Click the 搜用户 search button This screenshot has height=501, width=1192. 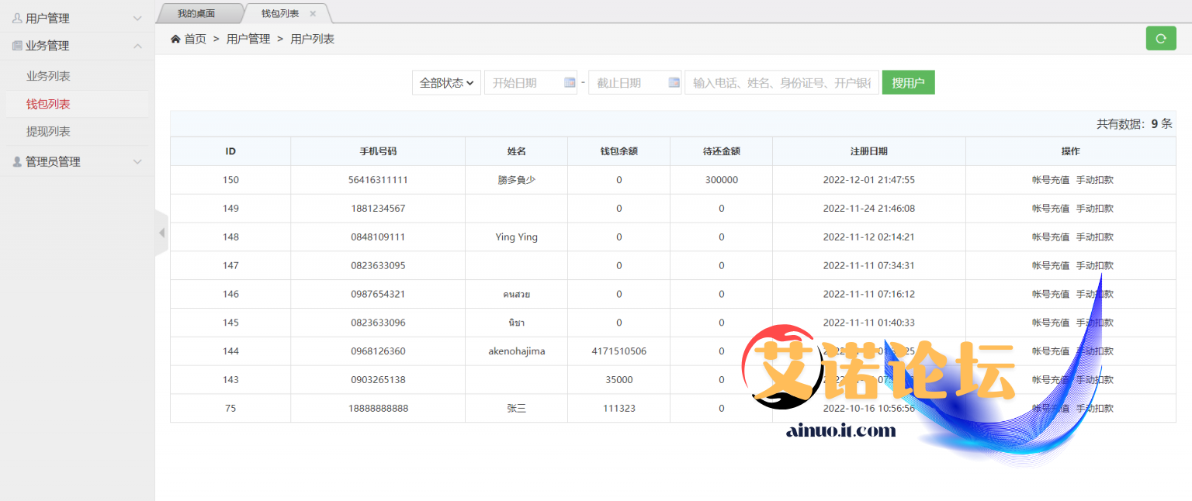(908, 82)
